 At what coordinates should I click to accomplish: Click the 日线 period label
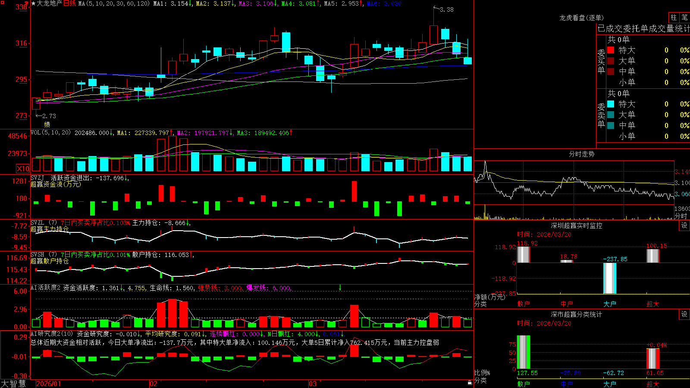(x=69, y=3)
